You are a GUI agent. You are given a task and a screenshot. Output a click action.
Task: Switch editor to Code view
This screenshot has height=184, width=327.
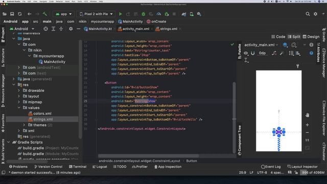coord(278,37)
